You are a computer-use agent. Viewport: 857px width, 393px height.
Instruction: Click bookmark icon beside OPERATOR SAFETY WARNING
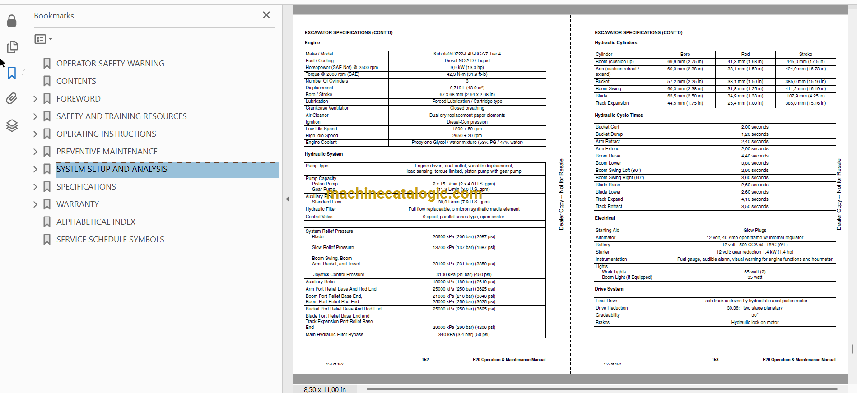point(47,64)
